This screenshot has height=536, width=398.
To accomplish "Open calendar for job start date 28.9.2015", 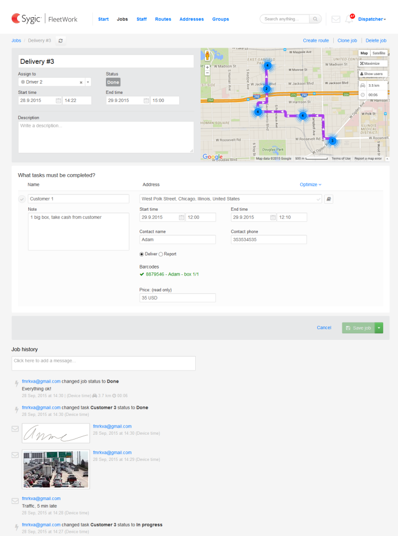I will (x=58, y=101).
